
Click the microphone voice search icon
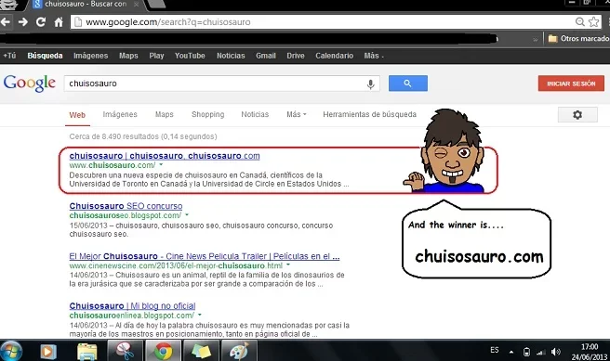370,84
